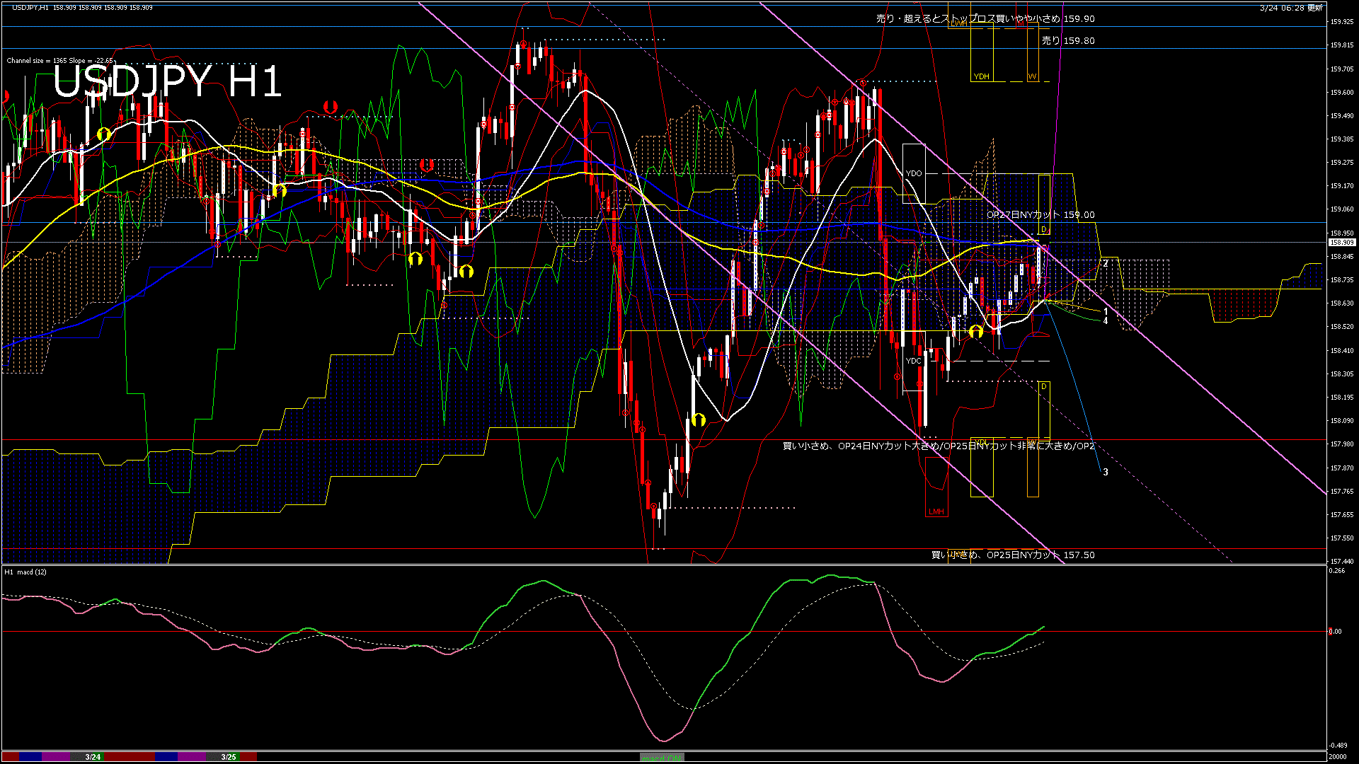Click the 3/25 date label in bottom bar

[228, 757]
